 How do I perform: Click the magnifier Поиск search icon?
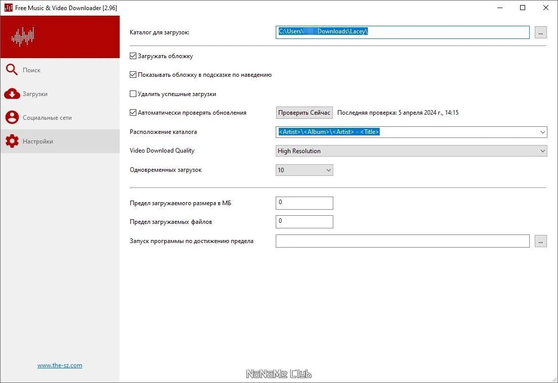pos(12,70)
